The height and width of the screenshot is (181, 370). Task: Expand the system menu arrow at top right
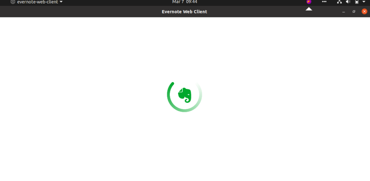(x=363, y=2)
